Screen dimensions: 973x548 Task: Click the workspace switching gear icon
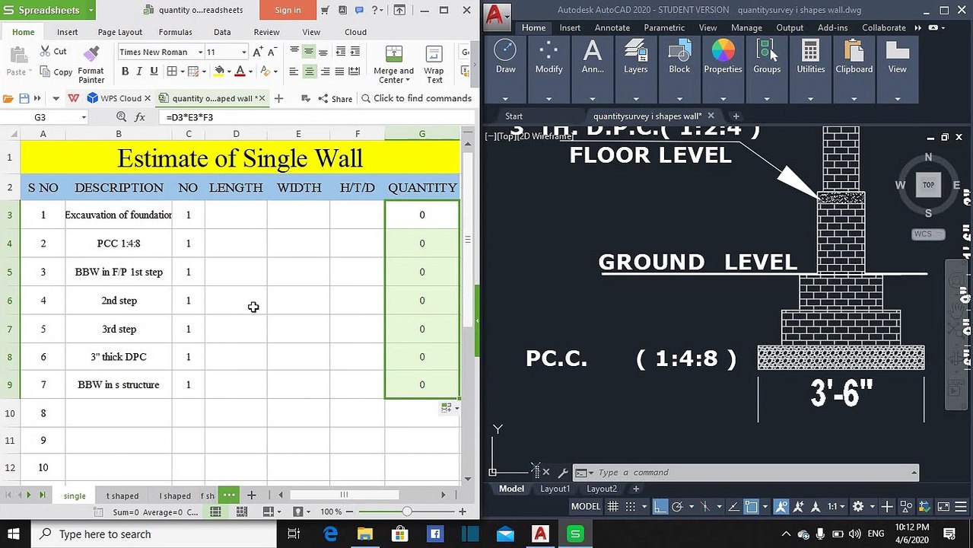(x=858, y=506)
